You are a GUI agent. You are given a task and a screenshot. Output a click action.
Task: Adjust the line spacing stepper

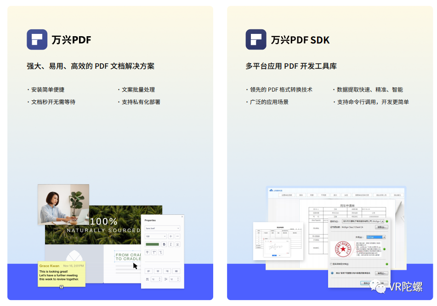[178, 279]
